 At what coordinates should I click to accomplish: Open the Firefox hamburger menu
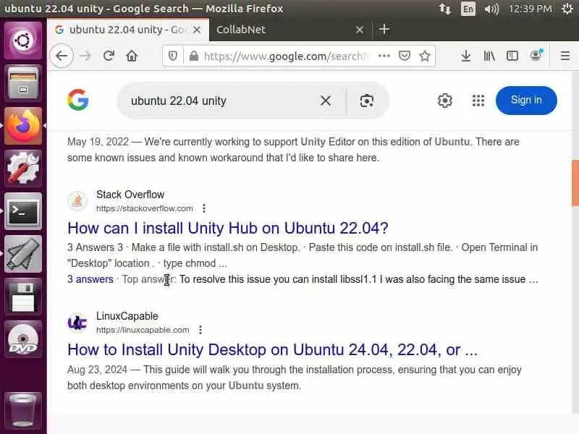tap(565, 56)
